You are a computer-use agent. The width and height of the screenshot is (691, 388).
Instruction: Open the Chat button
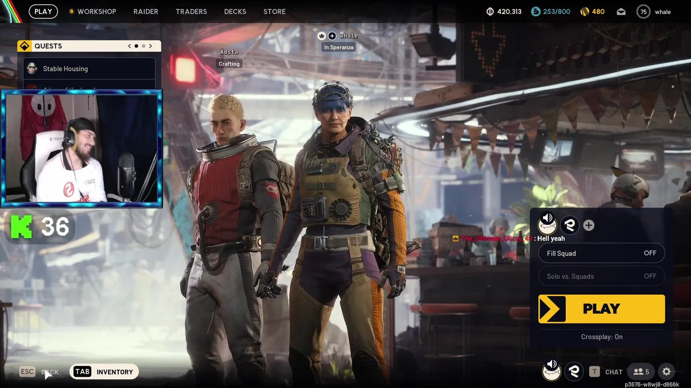click(614, 372)
